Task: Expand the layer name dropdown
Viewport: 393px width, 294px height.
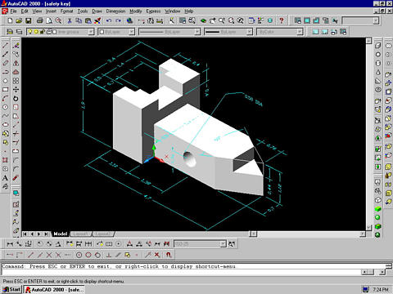Action: (x=91, y=32)
